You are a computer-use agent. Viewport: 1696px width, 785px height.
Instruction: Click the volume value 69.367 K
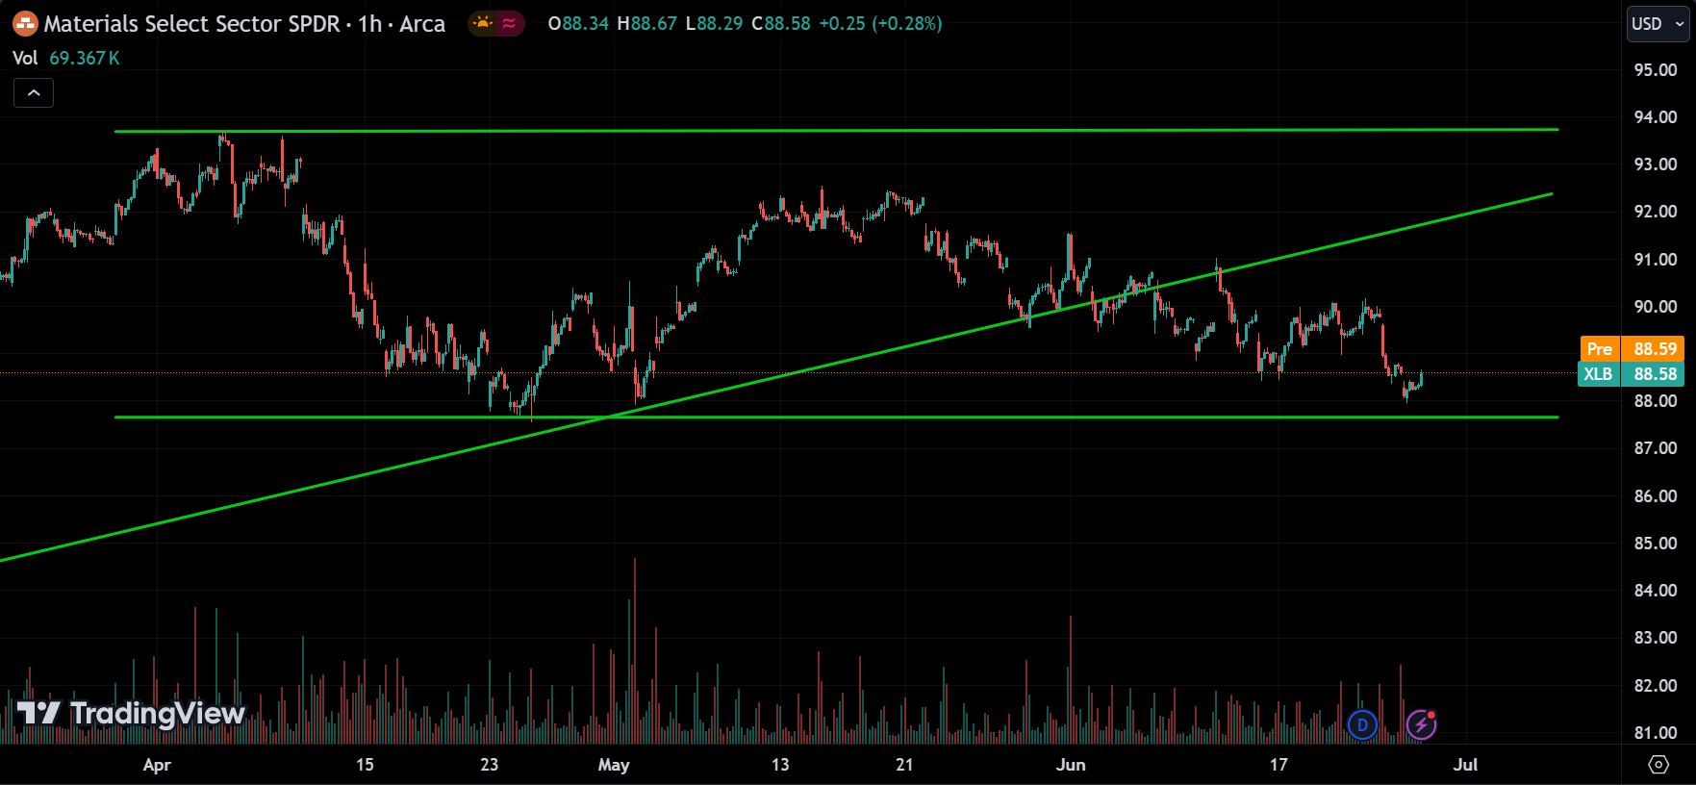(85, 58)
